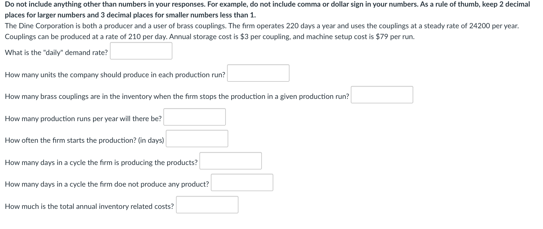Click the production runs per year question text
The image size is (543, 229).
pyautogui.click(x=83, y=118)
